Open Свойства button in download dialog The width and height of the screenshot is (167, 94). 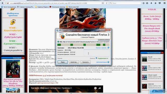click(74, 62)
